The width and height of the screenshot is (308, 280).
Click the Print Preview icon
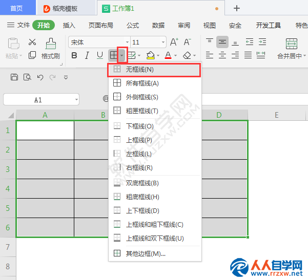pyautogui.click(x=27, y=77)
